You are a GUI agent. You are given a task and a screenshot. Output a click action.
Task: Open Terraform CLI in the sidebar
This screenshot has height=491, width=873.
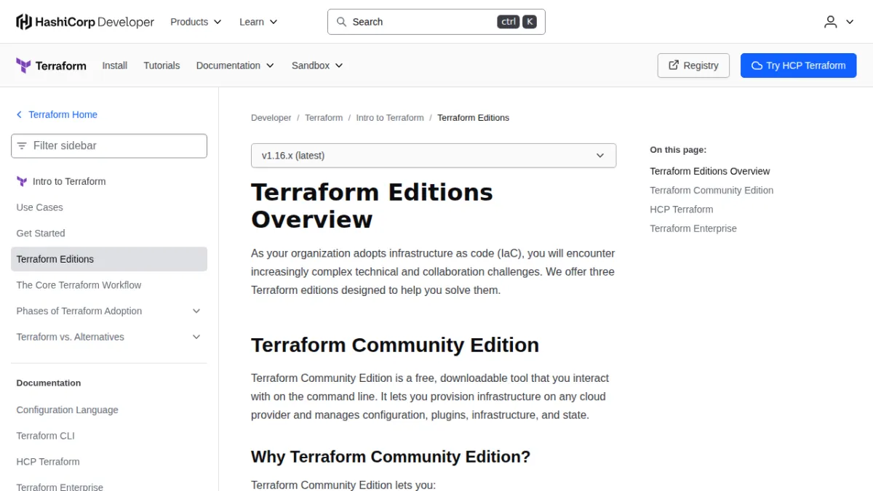pyautogui.click(x=109, y=436)
